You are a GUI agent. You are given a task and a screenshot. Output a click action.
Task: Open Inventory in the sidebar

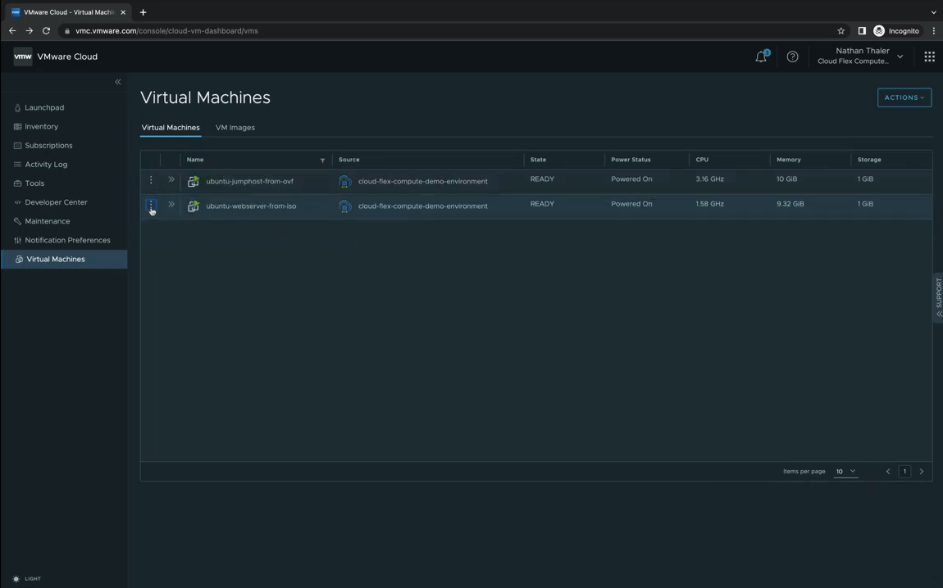(x=42, y=126)
